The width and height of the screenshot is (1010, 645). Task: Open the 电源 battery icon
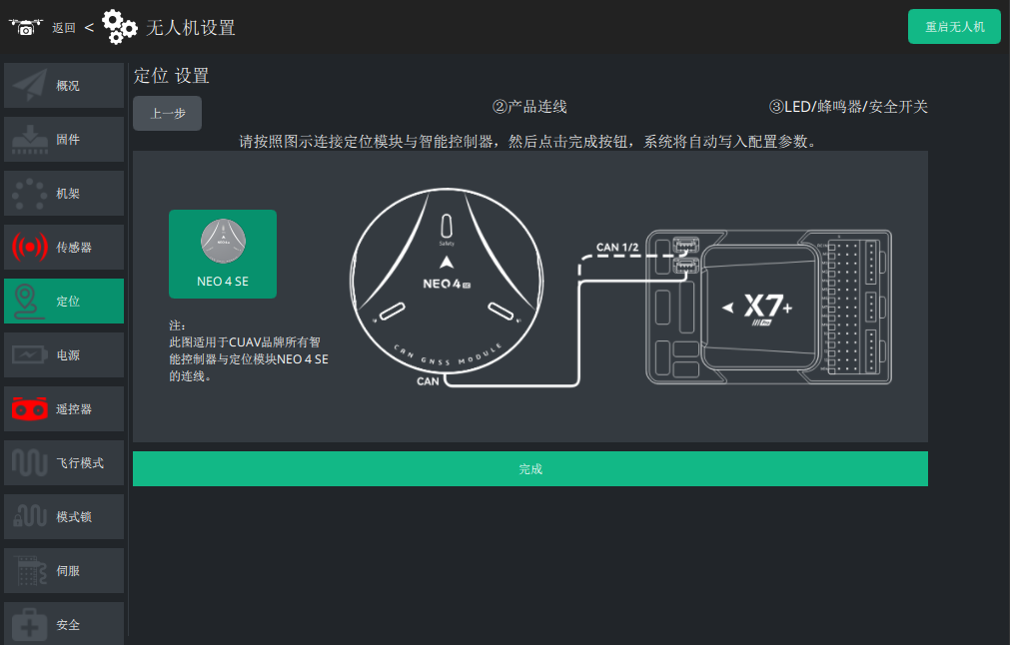click(x=30, y=355)
